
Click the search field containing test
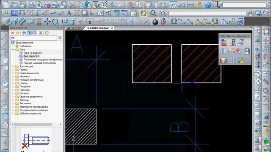[33, 38]
